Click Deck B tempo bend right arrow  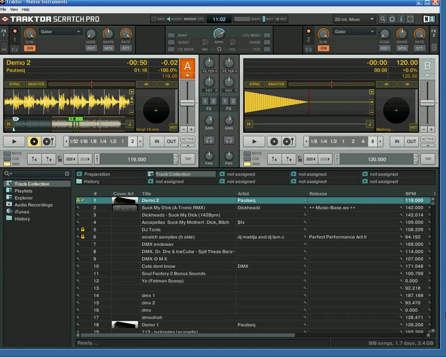click(x=407, y=84)
